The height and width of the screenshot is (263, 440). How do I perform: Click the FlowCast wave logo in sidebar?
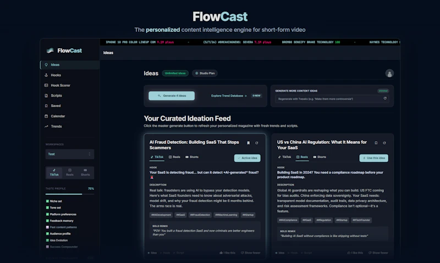[50, 51]
